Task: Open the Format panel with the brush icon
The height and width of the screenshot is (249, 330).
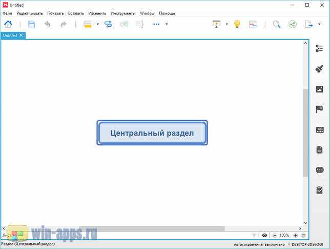Action: point(319,69)
